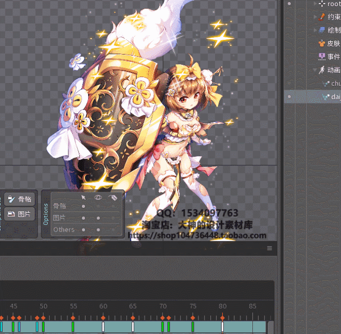The image size is (341, 334).
Task: Click the name tag column icon in Options
Action: coord(112,197)
